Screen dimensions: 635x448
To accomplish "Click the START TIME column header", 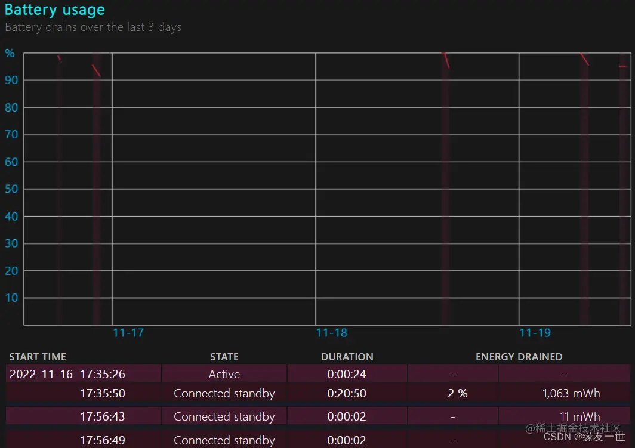I will click(x=38, y=357).
